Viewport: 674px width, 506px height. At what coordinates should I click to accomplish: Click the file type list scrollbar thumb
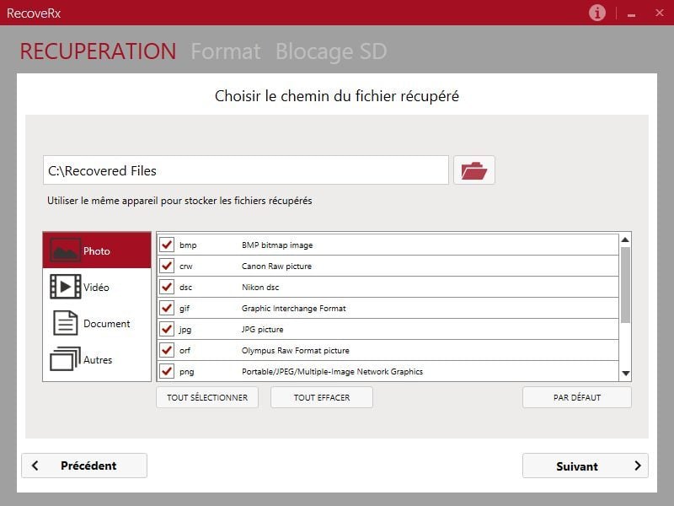(x=625, y=283)
